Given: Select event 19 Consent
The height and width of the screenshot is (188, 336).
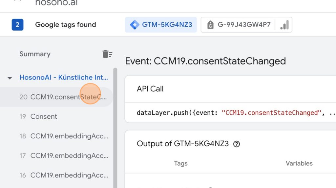Looking at the screenshot, I should [56, 117].
